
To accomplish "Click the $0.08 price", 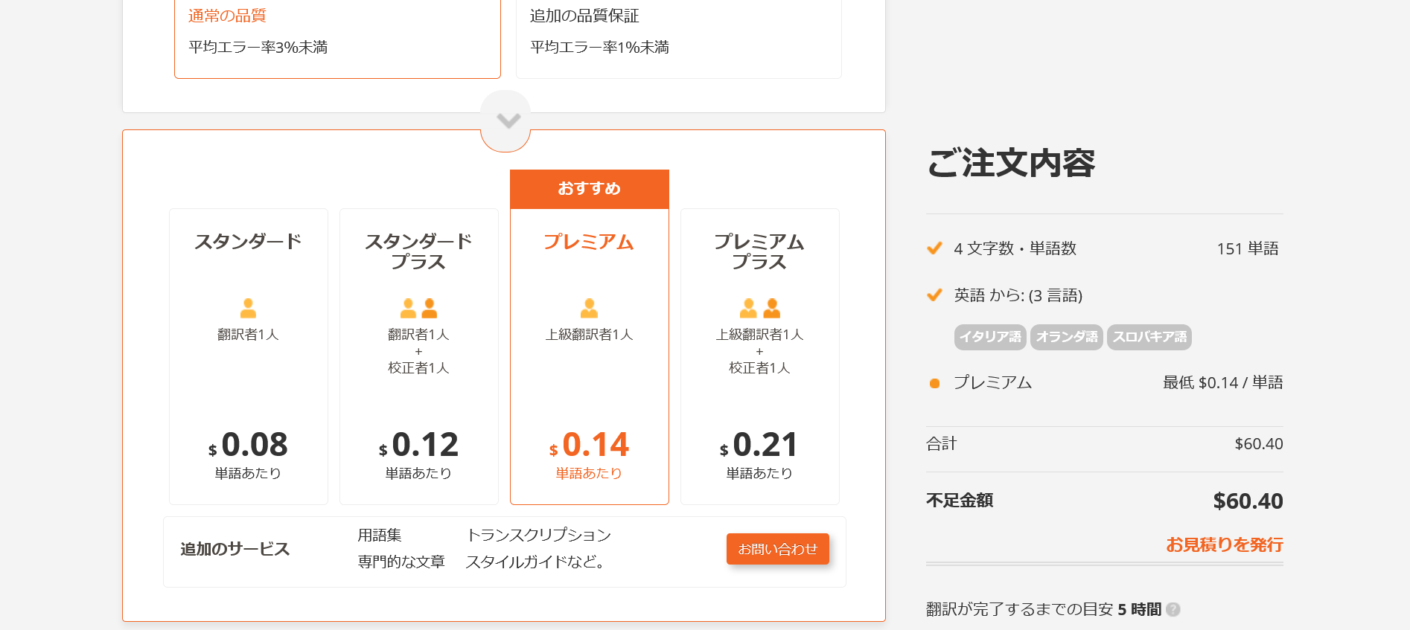I will pos(249,445).
